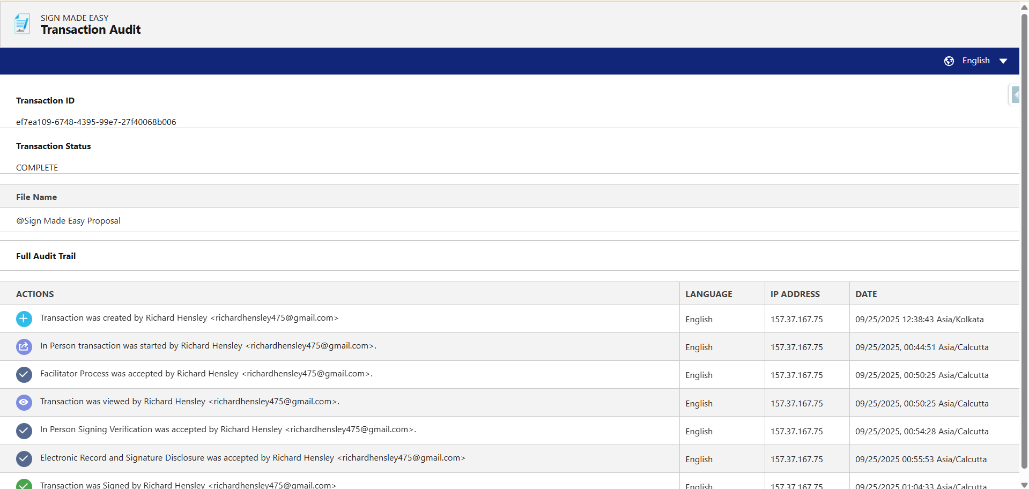Click the ACTIONS column header

tap(35, 294)
